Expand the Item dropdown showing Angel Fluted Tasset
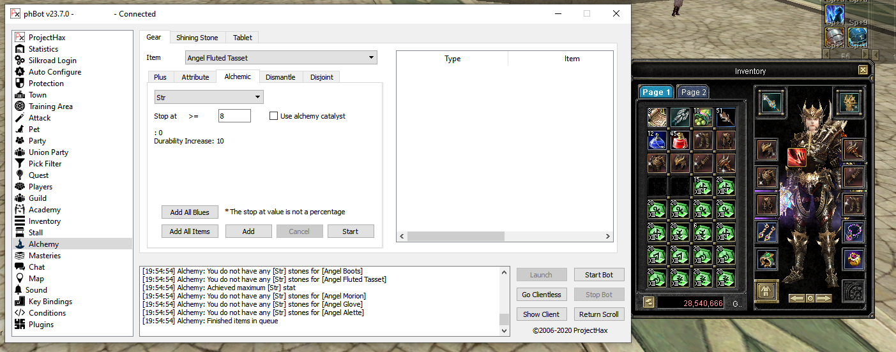Viewport: 896px width, 352px height. tap(281, 58)
